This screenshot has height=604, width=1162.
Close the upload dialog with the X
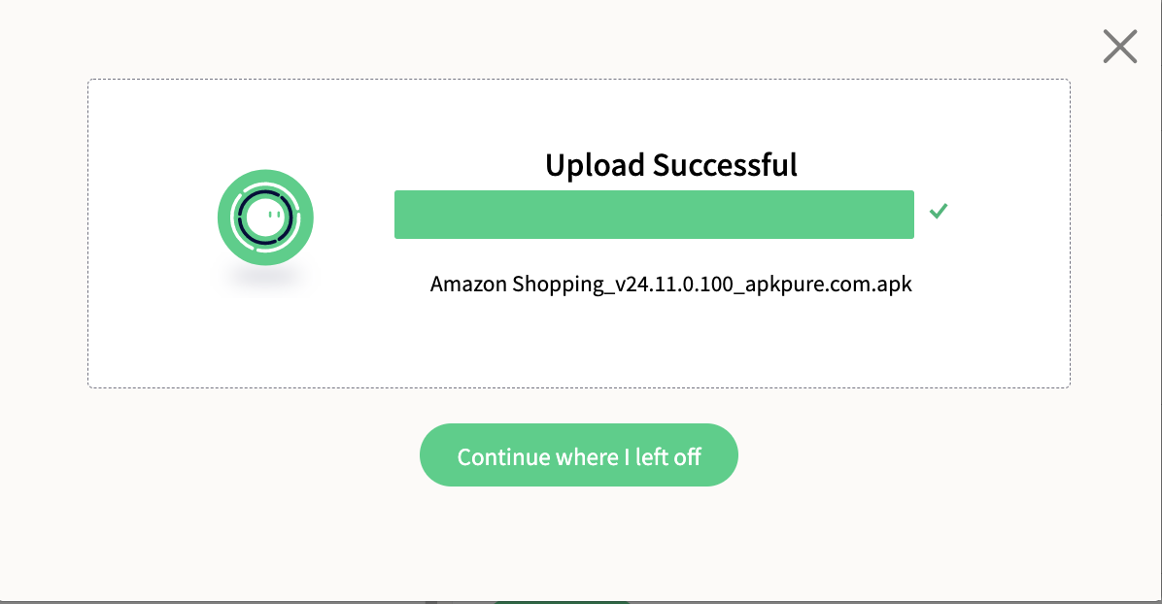click(1120, 47)
